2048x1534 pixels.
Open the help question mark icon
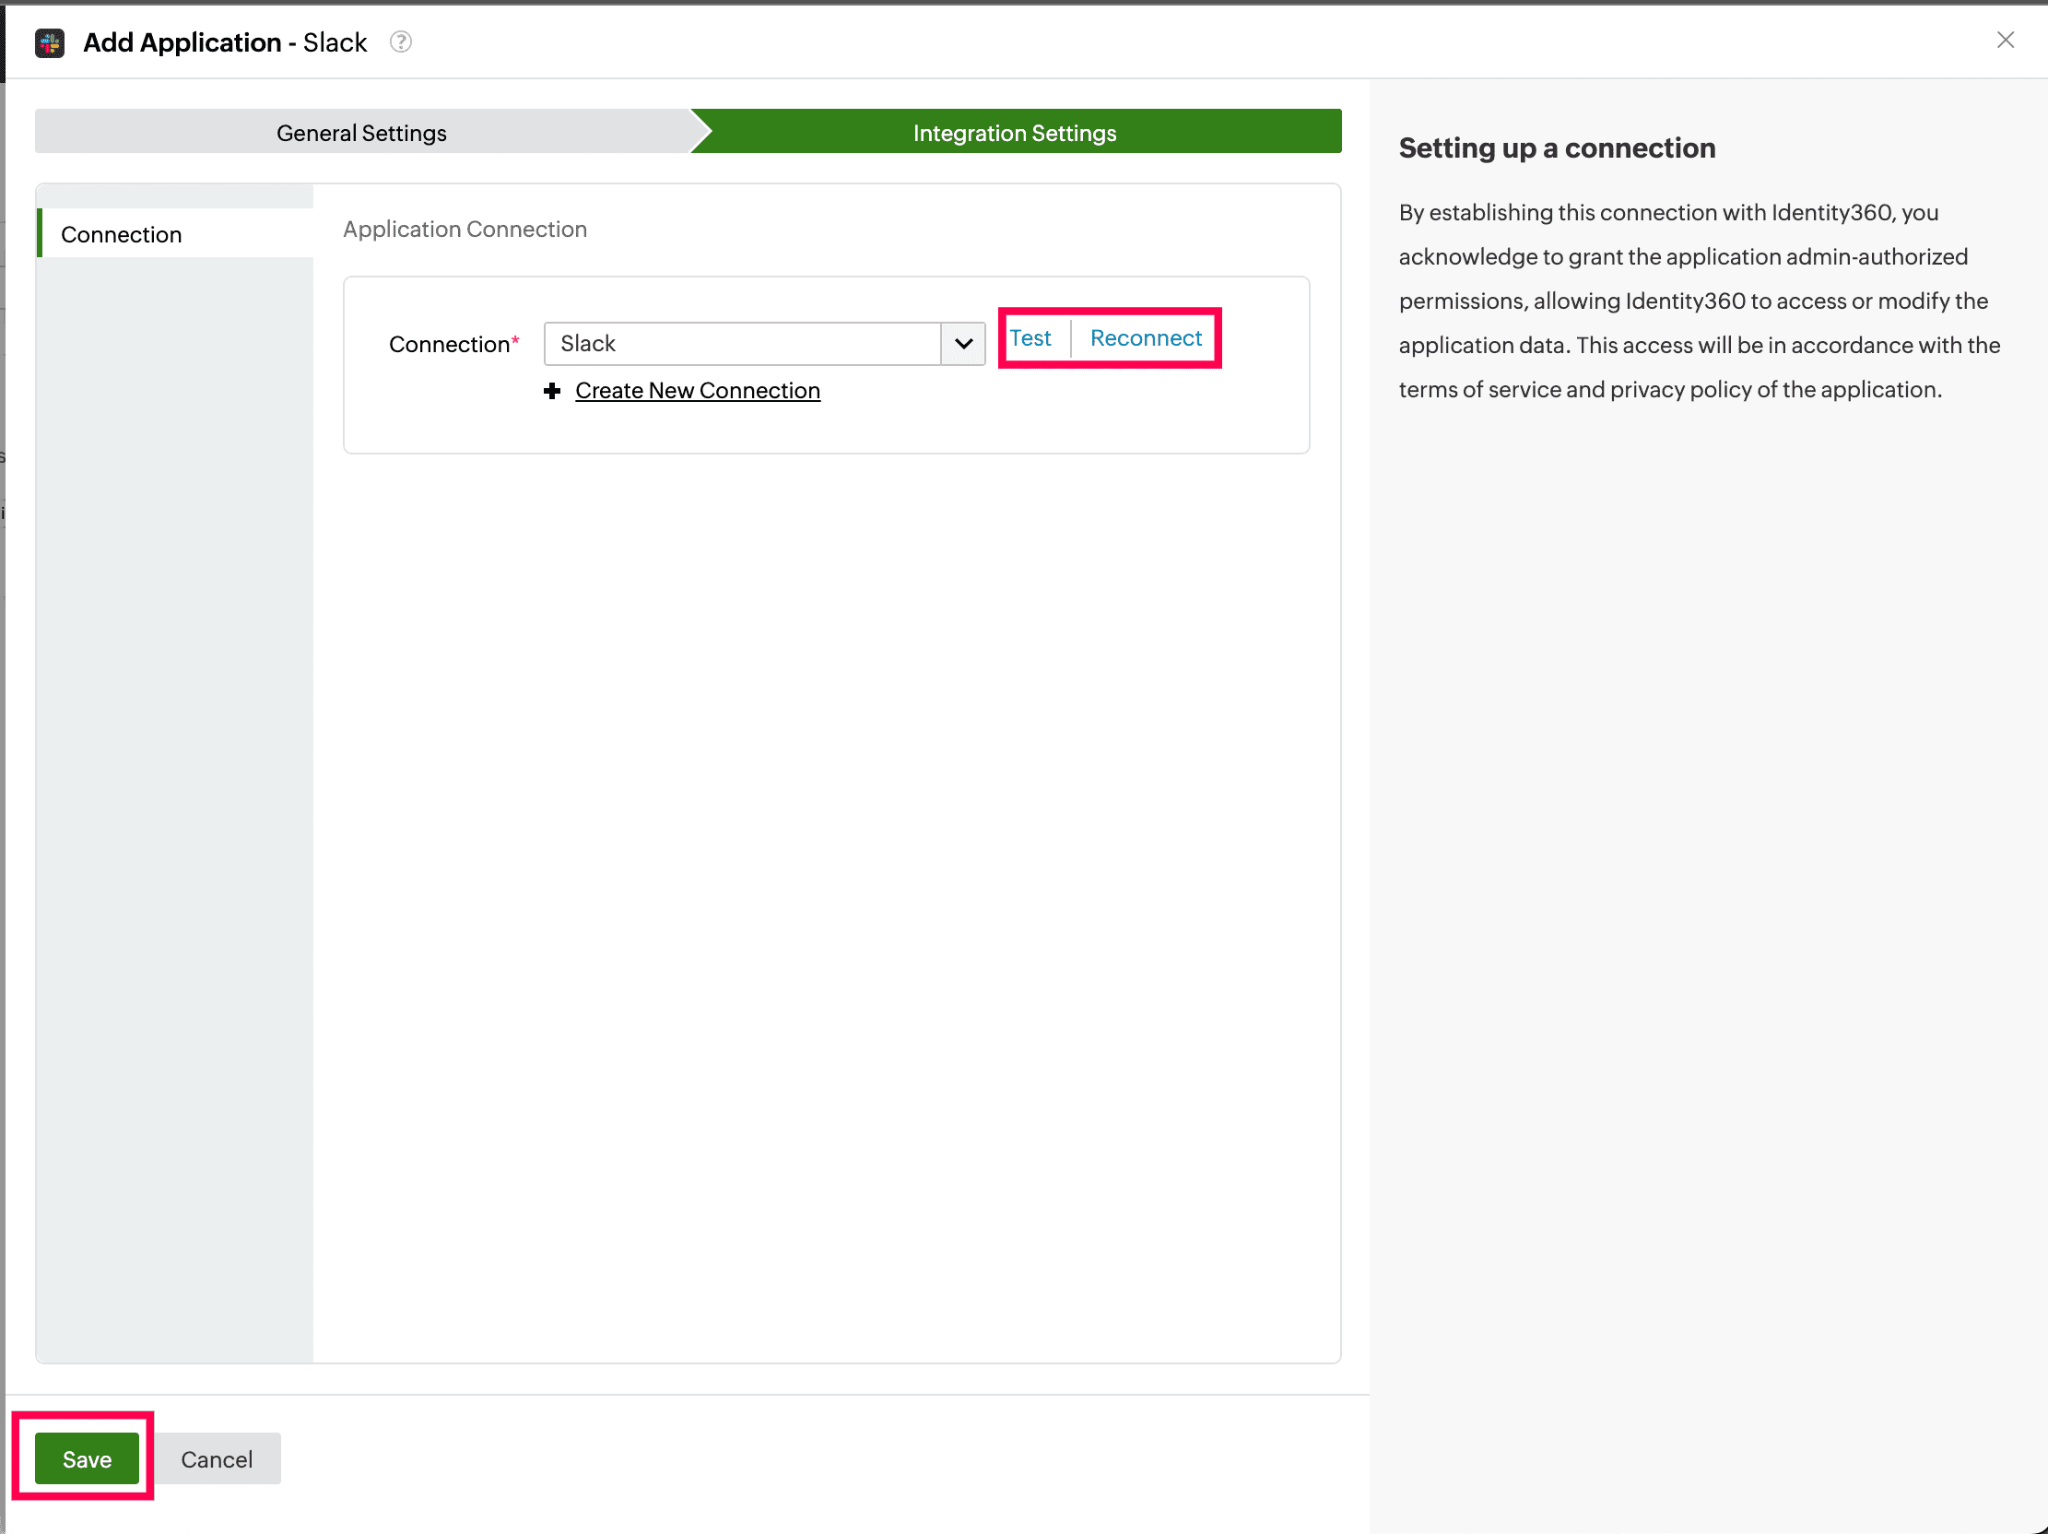400,42
